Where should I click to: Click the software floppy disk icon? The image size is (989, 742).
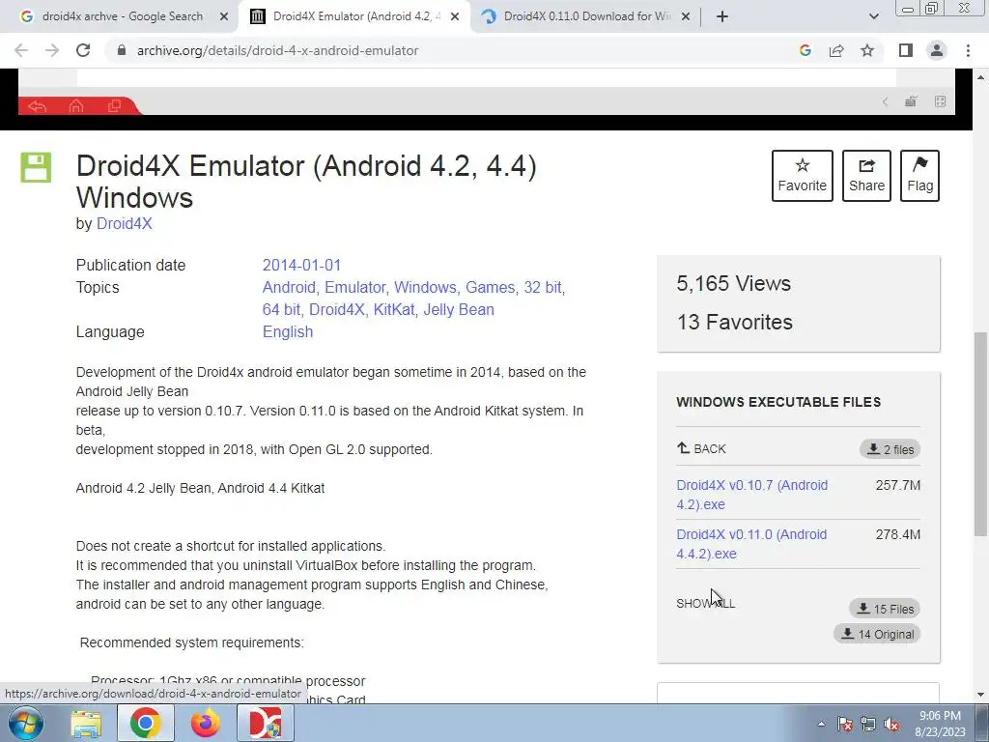tap(36, 167)
